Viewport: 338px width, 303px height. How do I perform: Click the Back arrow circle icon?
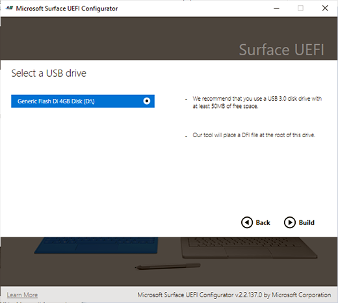[x=247, y=222]
